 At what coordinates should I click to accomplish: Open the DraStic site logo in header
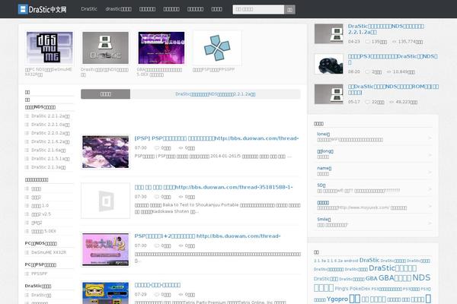tap(42, 9)
